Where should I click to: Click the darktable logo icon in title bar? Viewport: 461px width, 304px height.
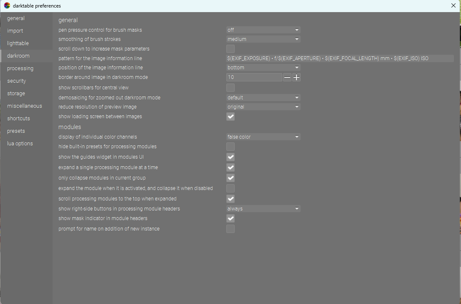tap(7, 5)
